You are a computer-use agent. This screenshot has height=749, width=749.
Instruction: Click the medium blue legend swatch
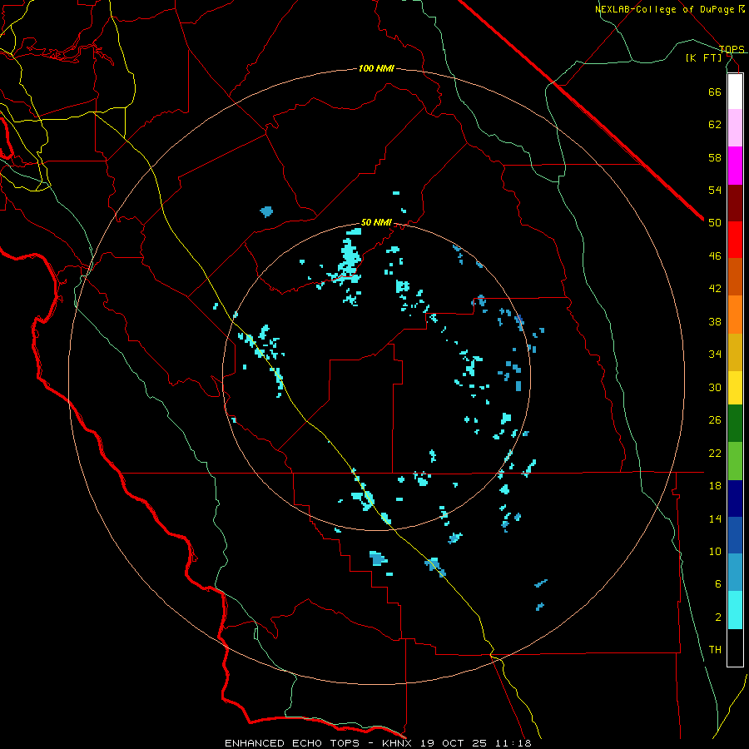pos(735,535)
